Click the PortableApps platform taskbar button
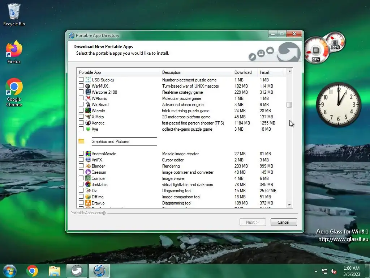 click(x=77, y=271)
